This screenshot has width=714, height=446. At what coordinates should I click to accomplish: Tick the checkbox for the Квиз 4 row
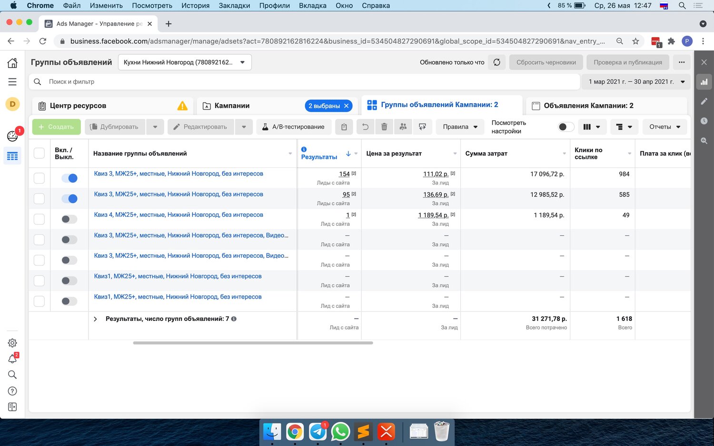(39, 219)
